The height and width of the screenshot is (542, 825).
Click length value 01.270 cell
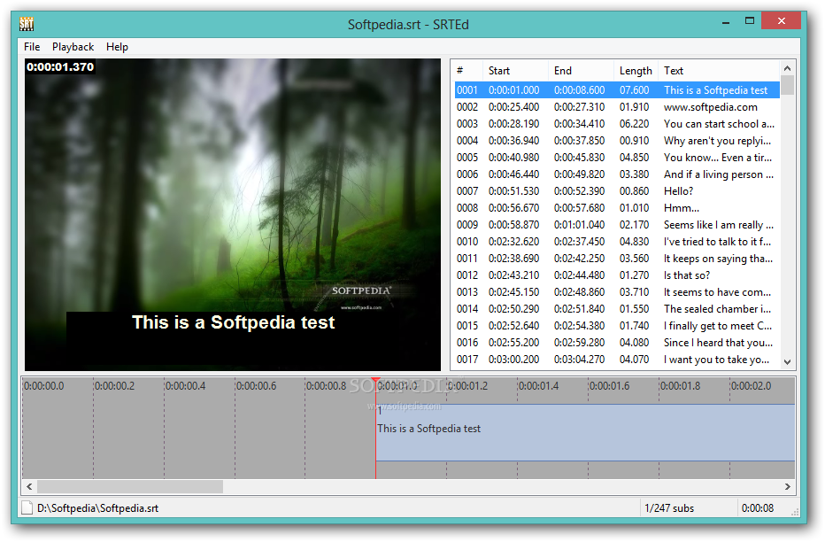click(x=634, y=275)
